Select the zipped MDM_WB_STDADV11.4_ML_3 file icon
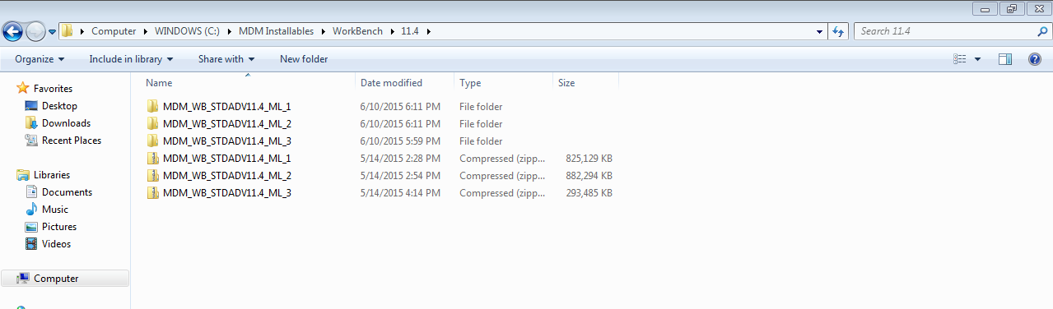Screen dimensions: 1053x309 point(152,193)
